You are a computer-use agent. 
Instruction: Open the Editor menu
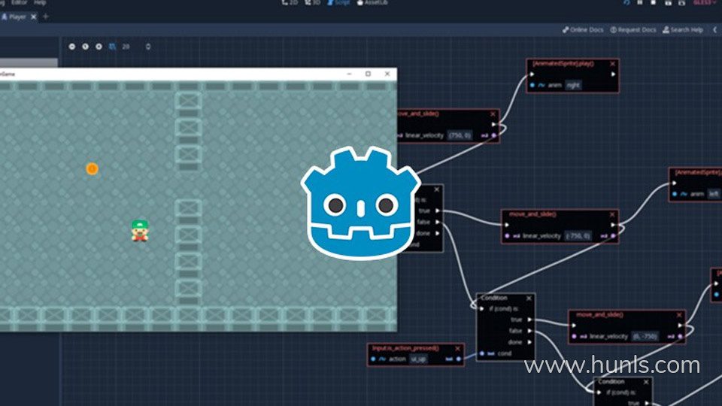(19, 2)
